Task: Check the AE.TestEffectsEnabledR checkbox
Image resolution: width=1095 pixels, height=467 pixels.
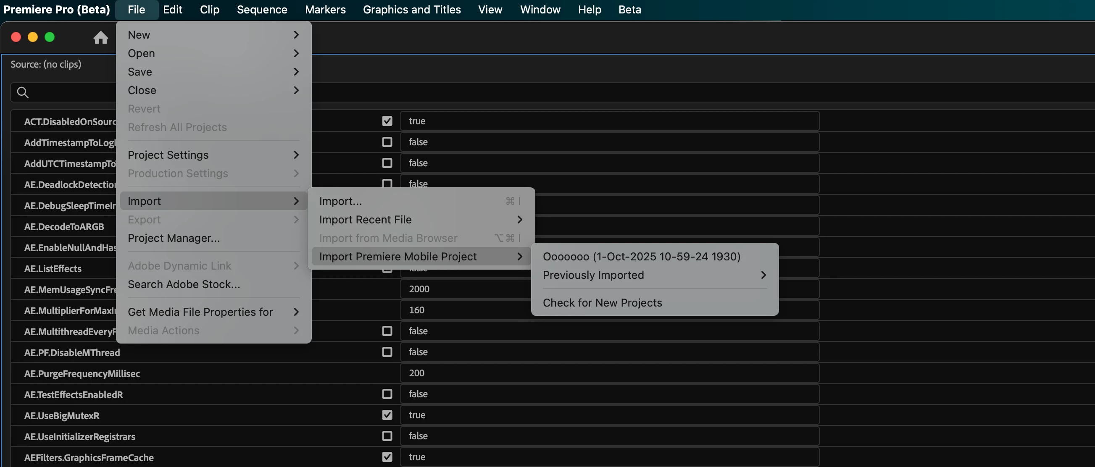Action: [387, 394]
